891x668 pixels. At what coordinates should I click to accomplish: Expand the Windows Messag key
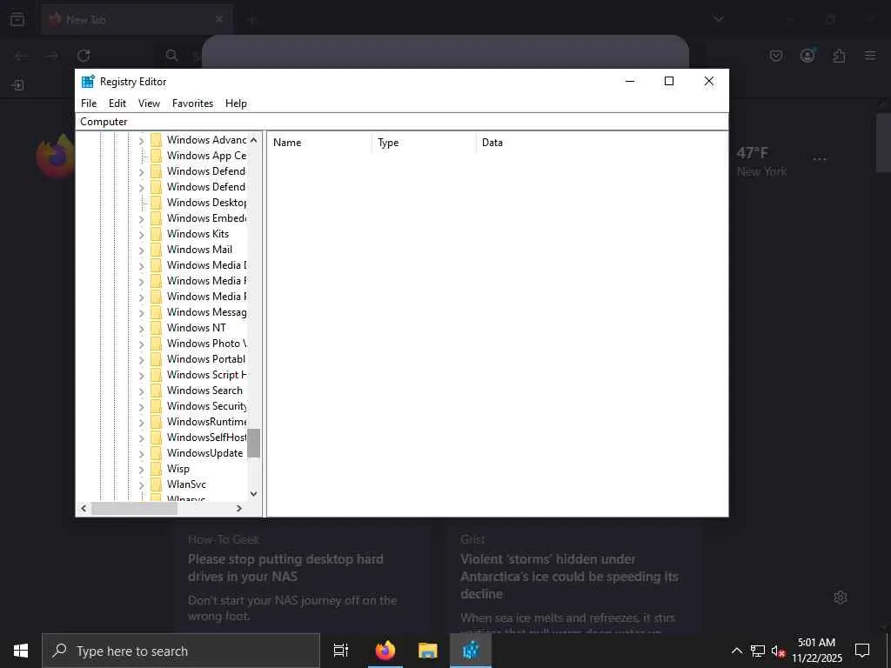142,312
